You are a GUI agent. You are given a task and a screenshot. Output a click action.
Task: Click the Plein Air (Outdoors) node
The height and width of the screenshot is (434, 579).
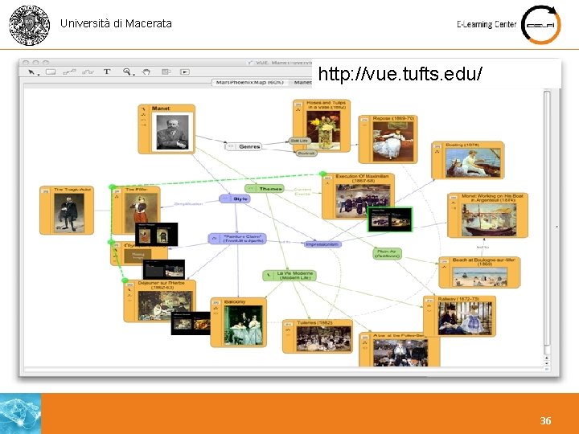click(x=387, y=253)
